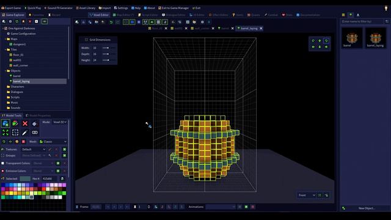Click the green down arrow in view controls
This screenshot has width=391, height=220.
320,47
